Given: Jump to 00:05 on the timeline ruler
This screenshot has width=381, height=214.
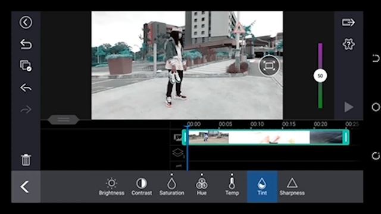Looking at the screenshot, I should (225, 124).
